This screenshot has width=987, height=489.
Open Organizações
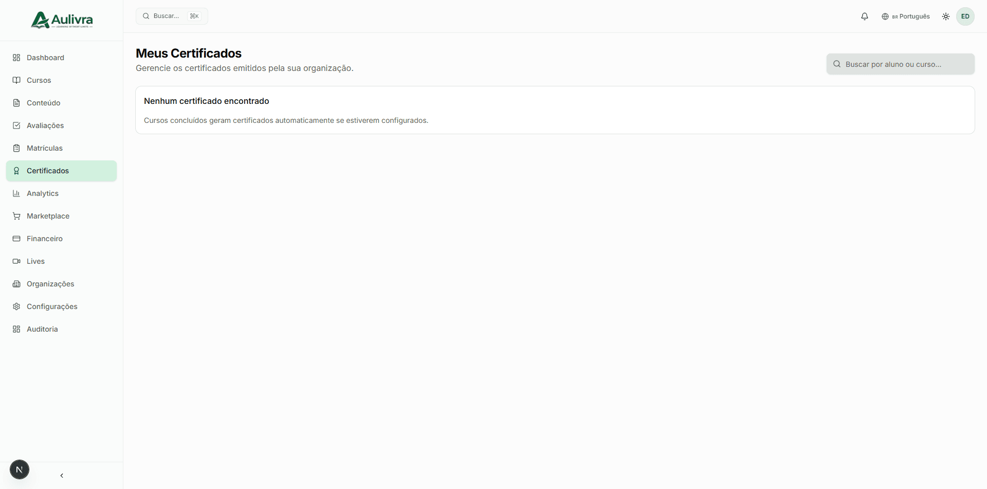pyautogui.click(x=61, y=284)
